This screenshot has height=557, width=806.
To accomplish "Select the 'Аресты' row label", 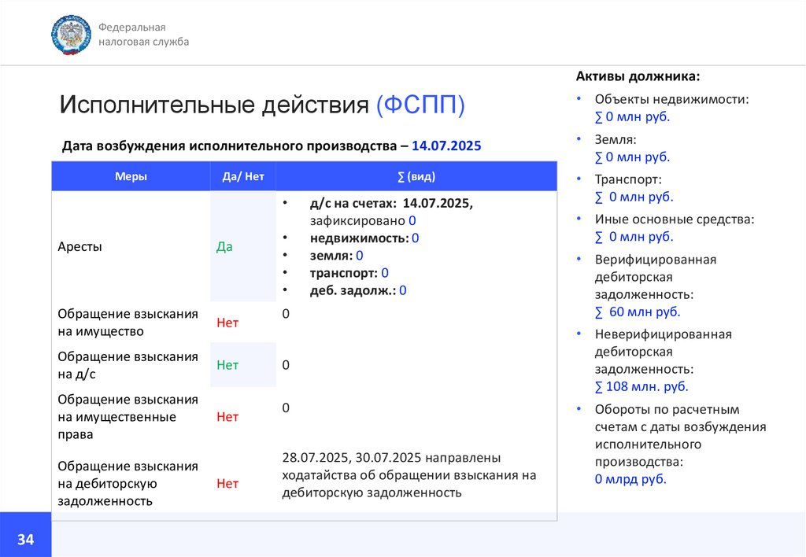I will [x=79, y=247].
